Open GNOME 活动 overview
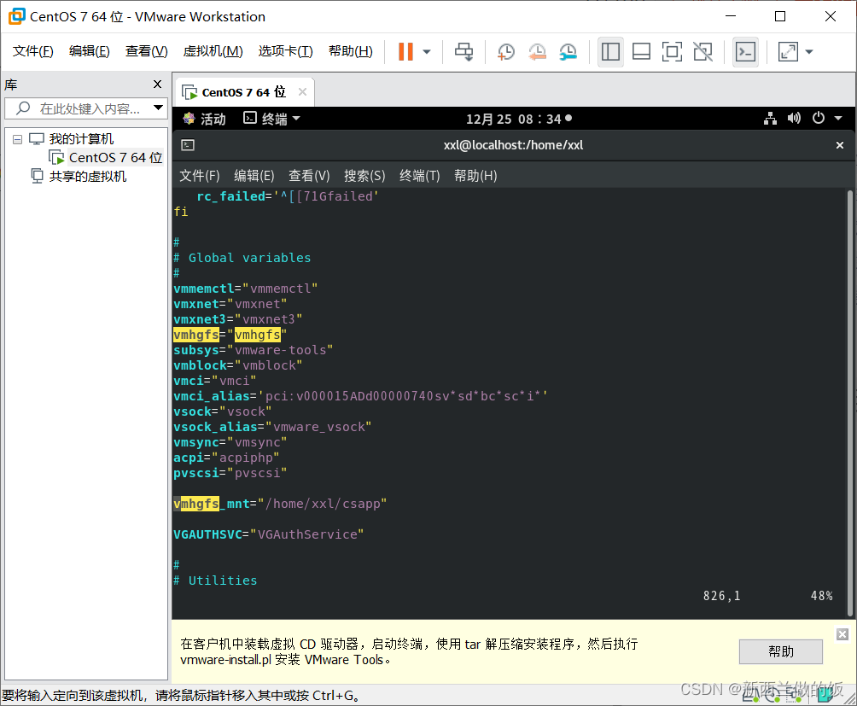857x706 pixels. pyautogui.click(x=205, y=119)
